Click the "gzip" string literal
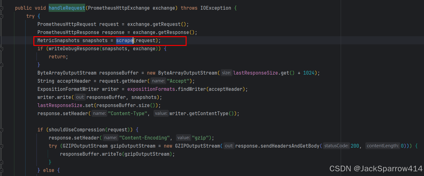 point(200,138)
